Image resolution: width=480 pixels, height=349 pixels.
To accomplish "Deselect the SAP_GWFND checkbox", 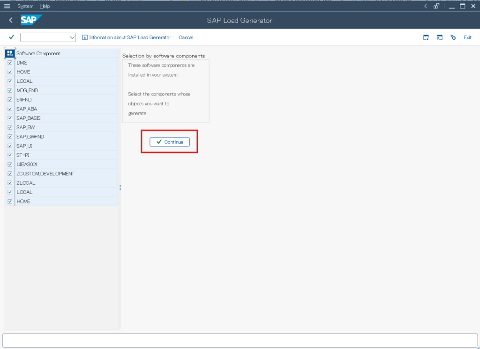I will click(10, 136).
